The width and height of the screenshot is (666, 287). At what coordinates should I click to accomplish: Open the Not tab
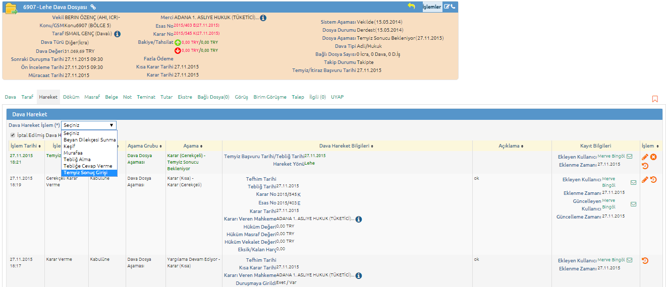(127, 97)
